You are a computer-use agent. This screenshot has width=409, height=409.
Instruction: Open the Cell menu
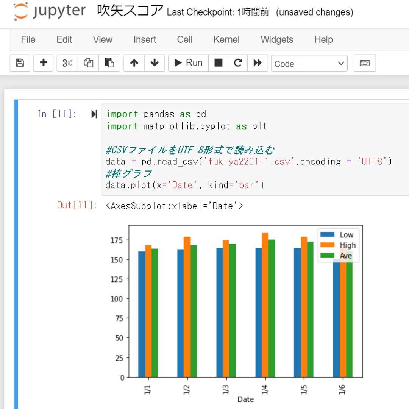click(185, 40)
